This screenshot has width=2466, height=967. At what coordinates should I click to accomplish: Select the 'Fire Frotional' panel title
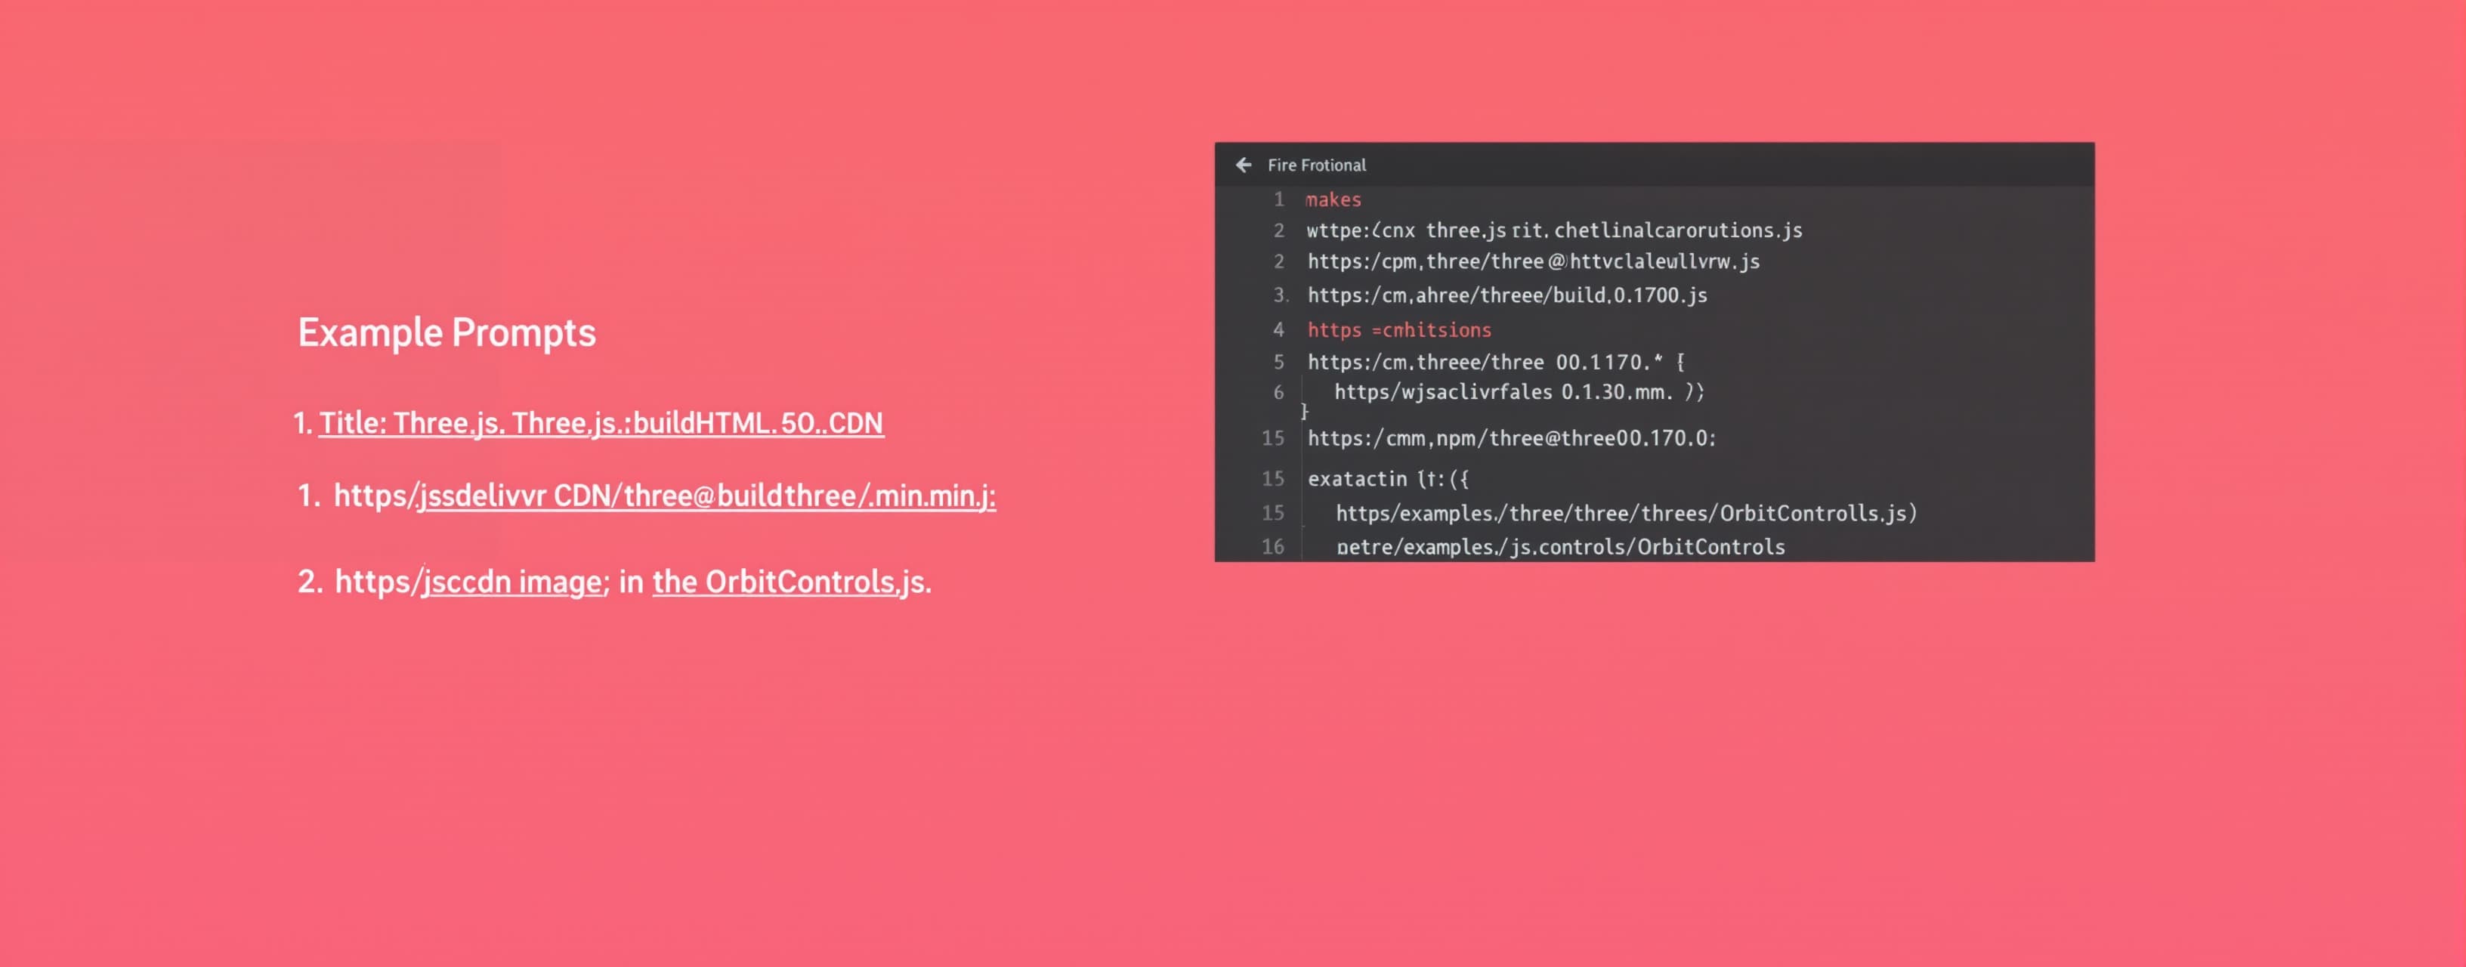1316,165
